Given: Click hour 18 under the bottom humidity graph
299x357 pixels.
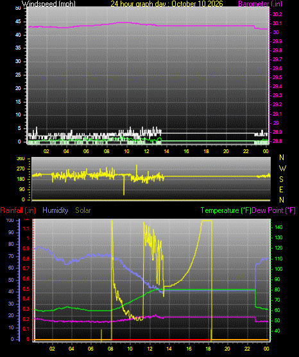Looking at the screenshot, I should coord(208,349).
